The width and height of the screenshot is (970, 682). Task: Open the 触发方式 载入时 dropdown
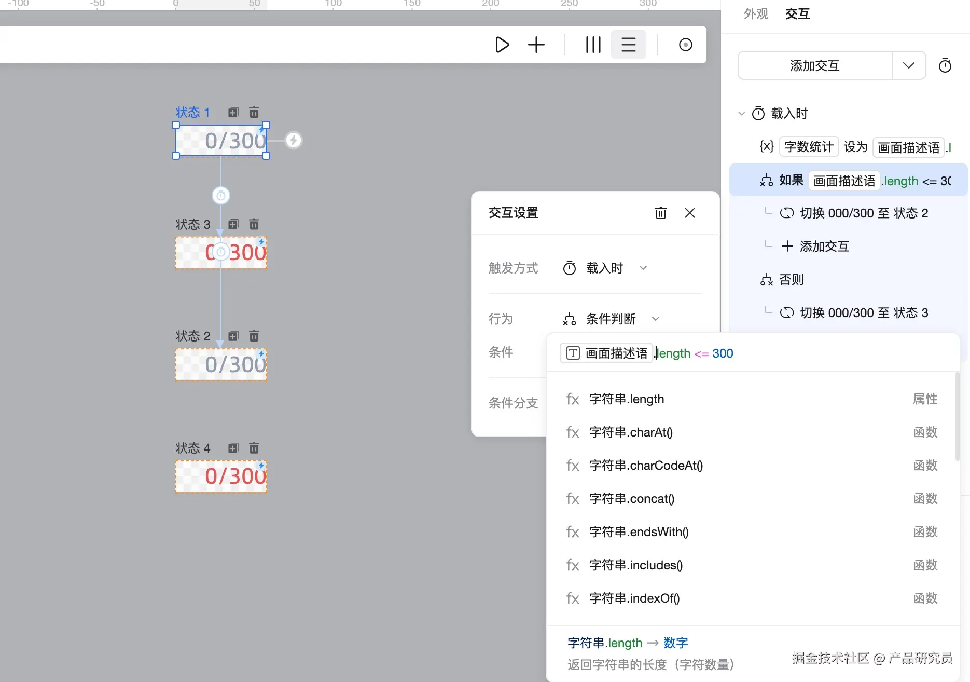coord(605,268)
